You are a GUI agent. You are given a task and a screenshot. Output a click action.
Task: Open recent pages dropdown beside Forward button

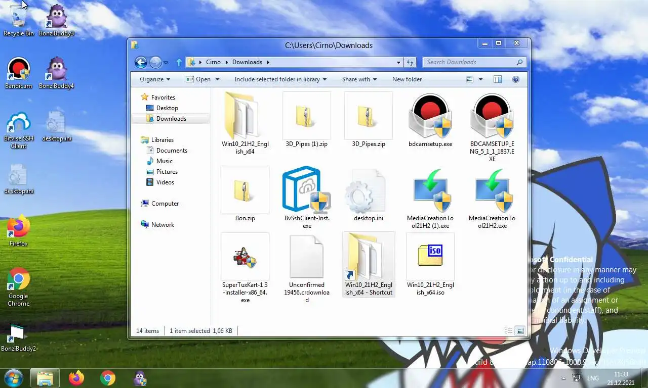[x=166, y=62]
